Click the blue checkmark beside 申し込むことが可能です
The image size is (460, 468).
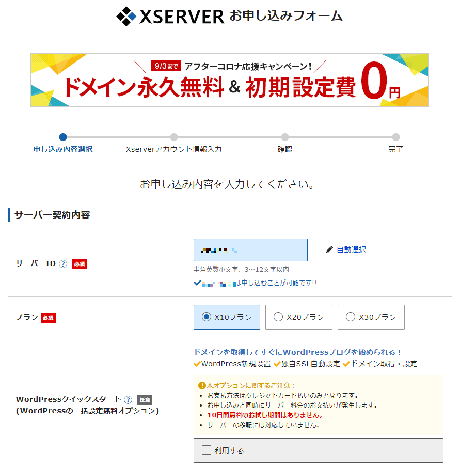pyautogui.click(x=197, y=283)
